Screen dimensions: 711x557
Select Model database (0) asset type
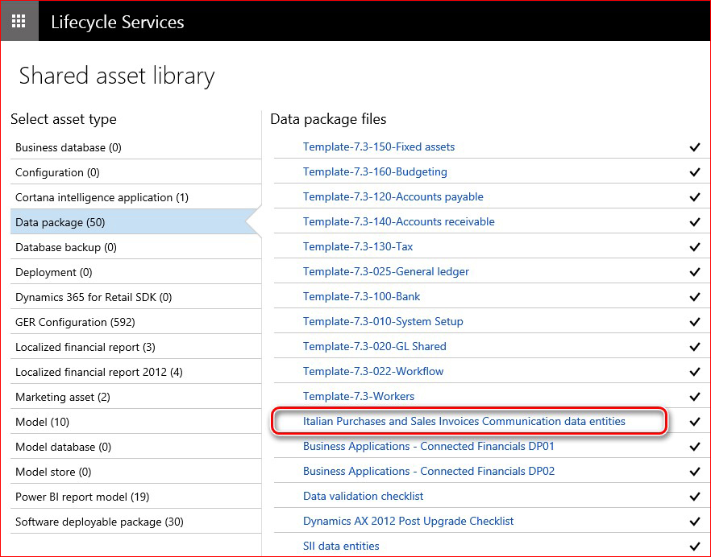tap(135, 447)
